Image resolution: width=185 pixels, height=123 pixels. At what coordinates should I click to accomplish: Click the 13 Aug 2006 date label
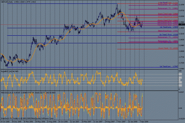click(52, 122)
